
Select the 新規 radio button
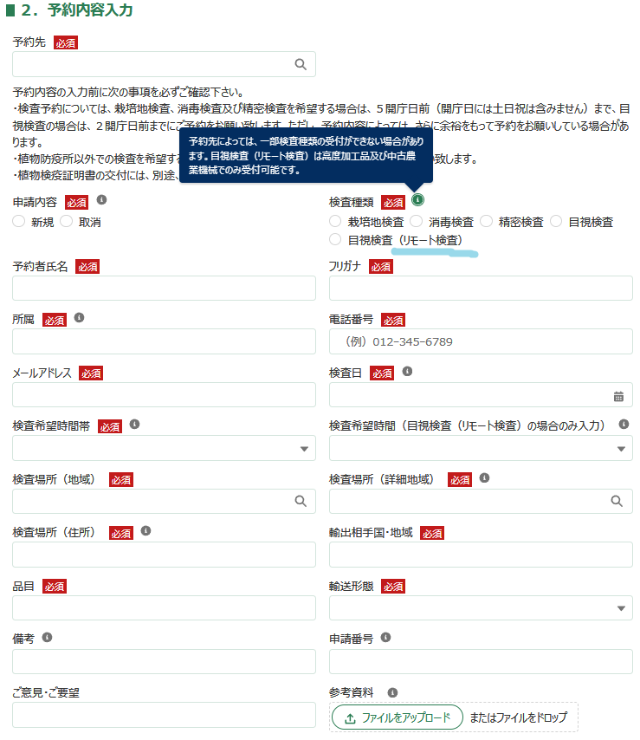point(18,221)
